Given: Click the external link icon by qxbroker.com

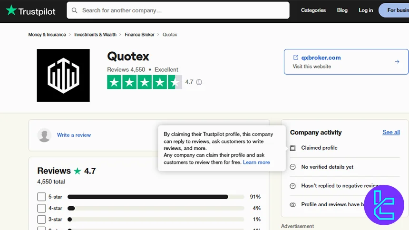Looking at the screenshot, I should [295, 57].
